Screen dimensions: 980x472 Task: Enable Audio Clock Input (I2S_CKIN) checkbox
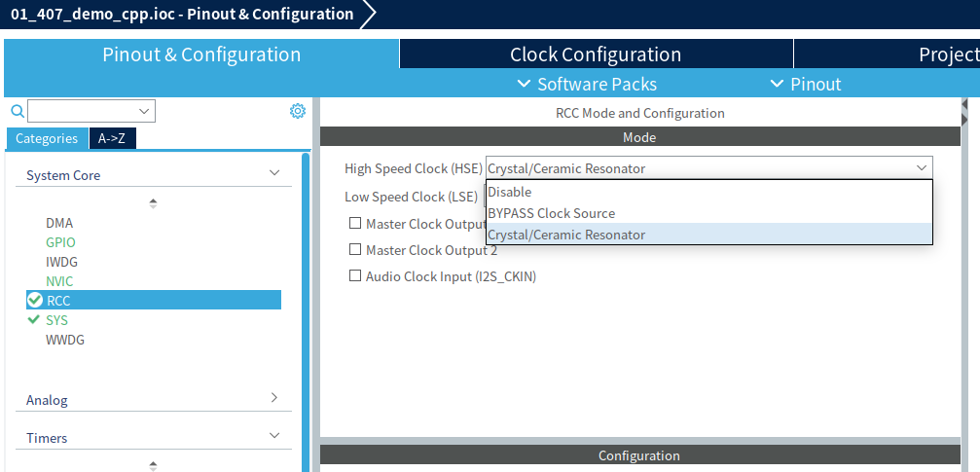[x=355, y=276]
